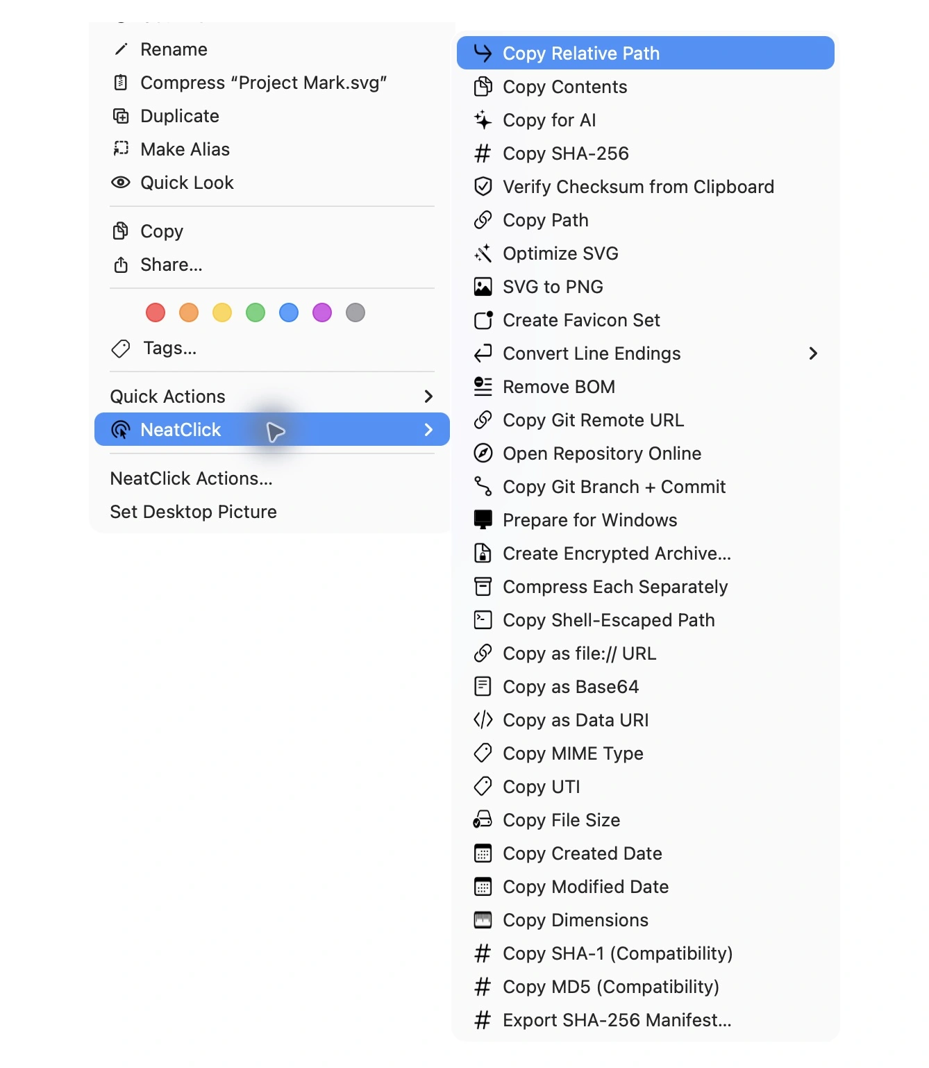Viewport: 929px width, 1068px height.
Task: Click the drive icon for Copy File Size
Action: click(483, 819)
